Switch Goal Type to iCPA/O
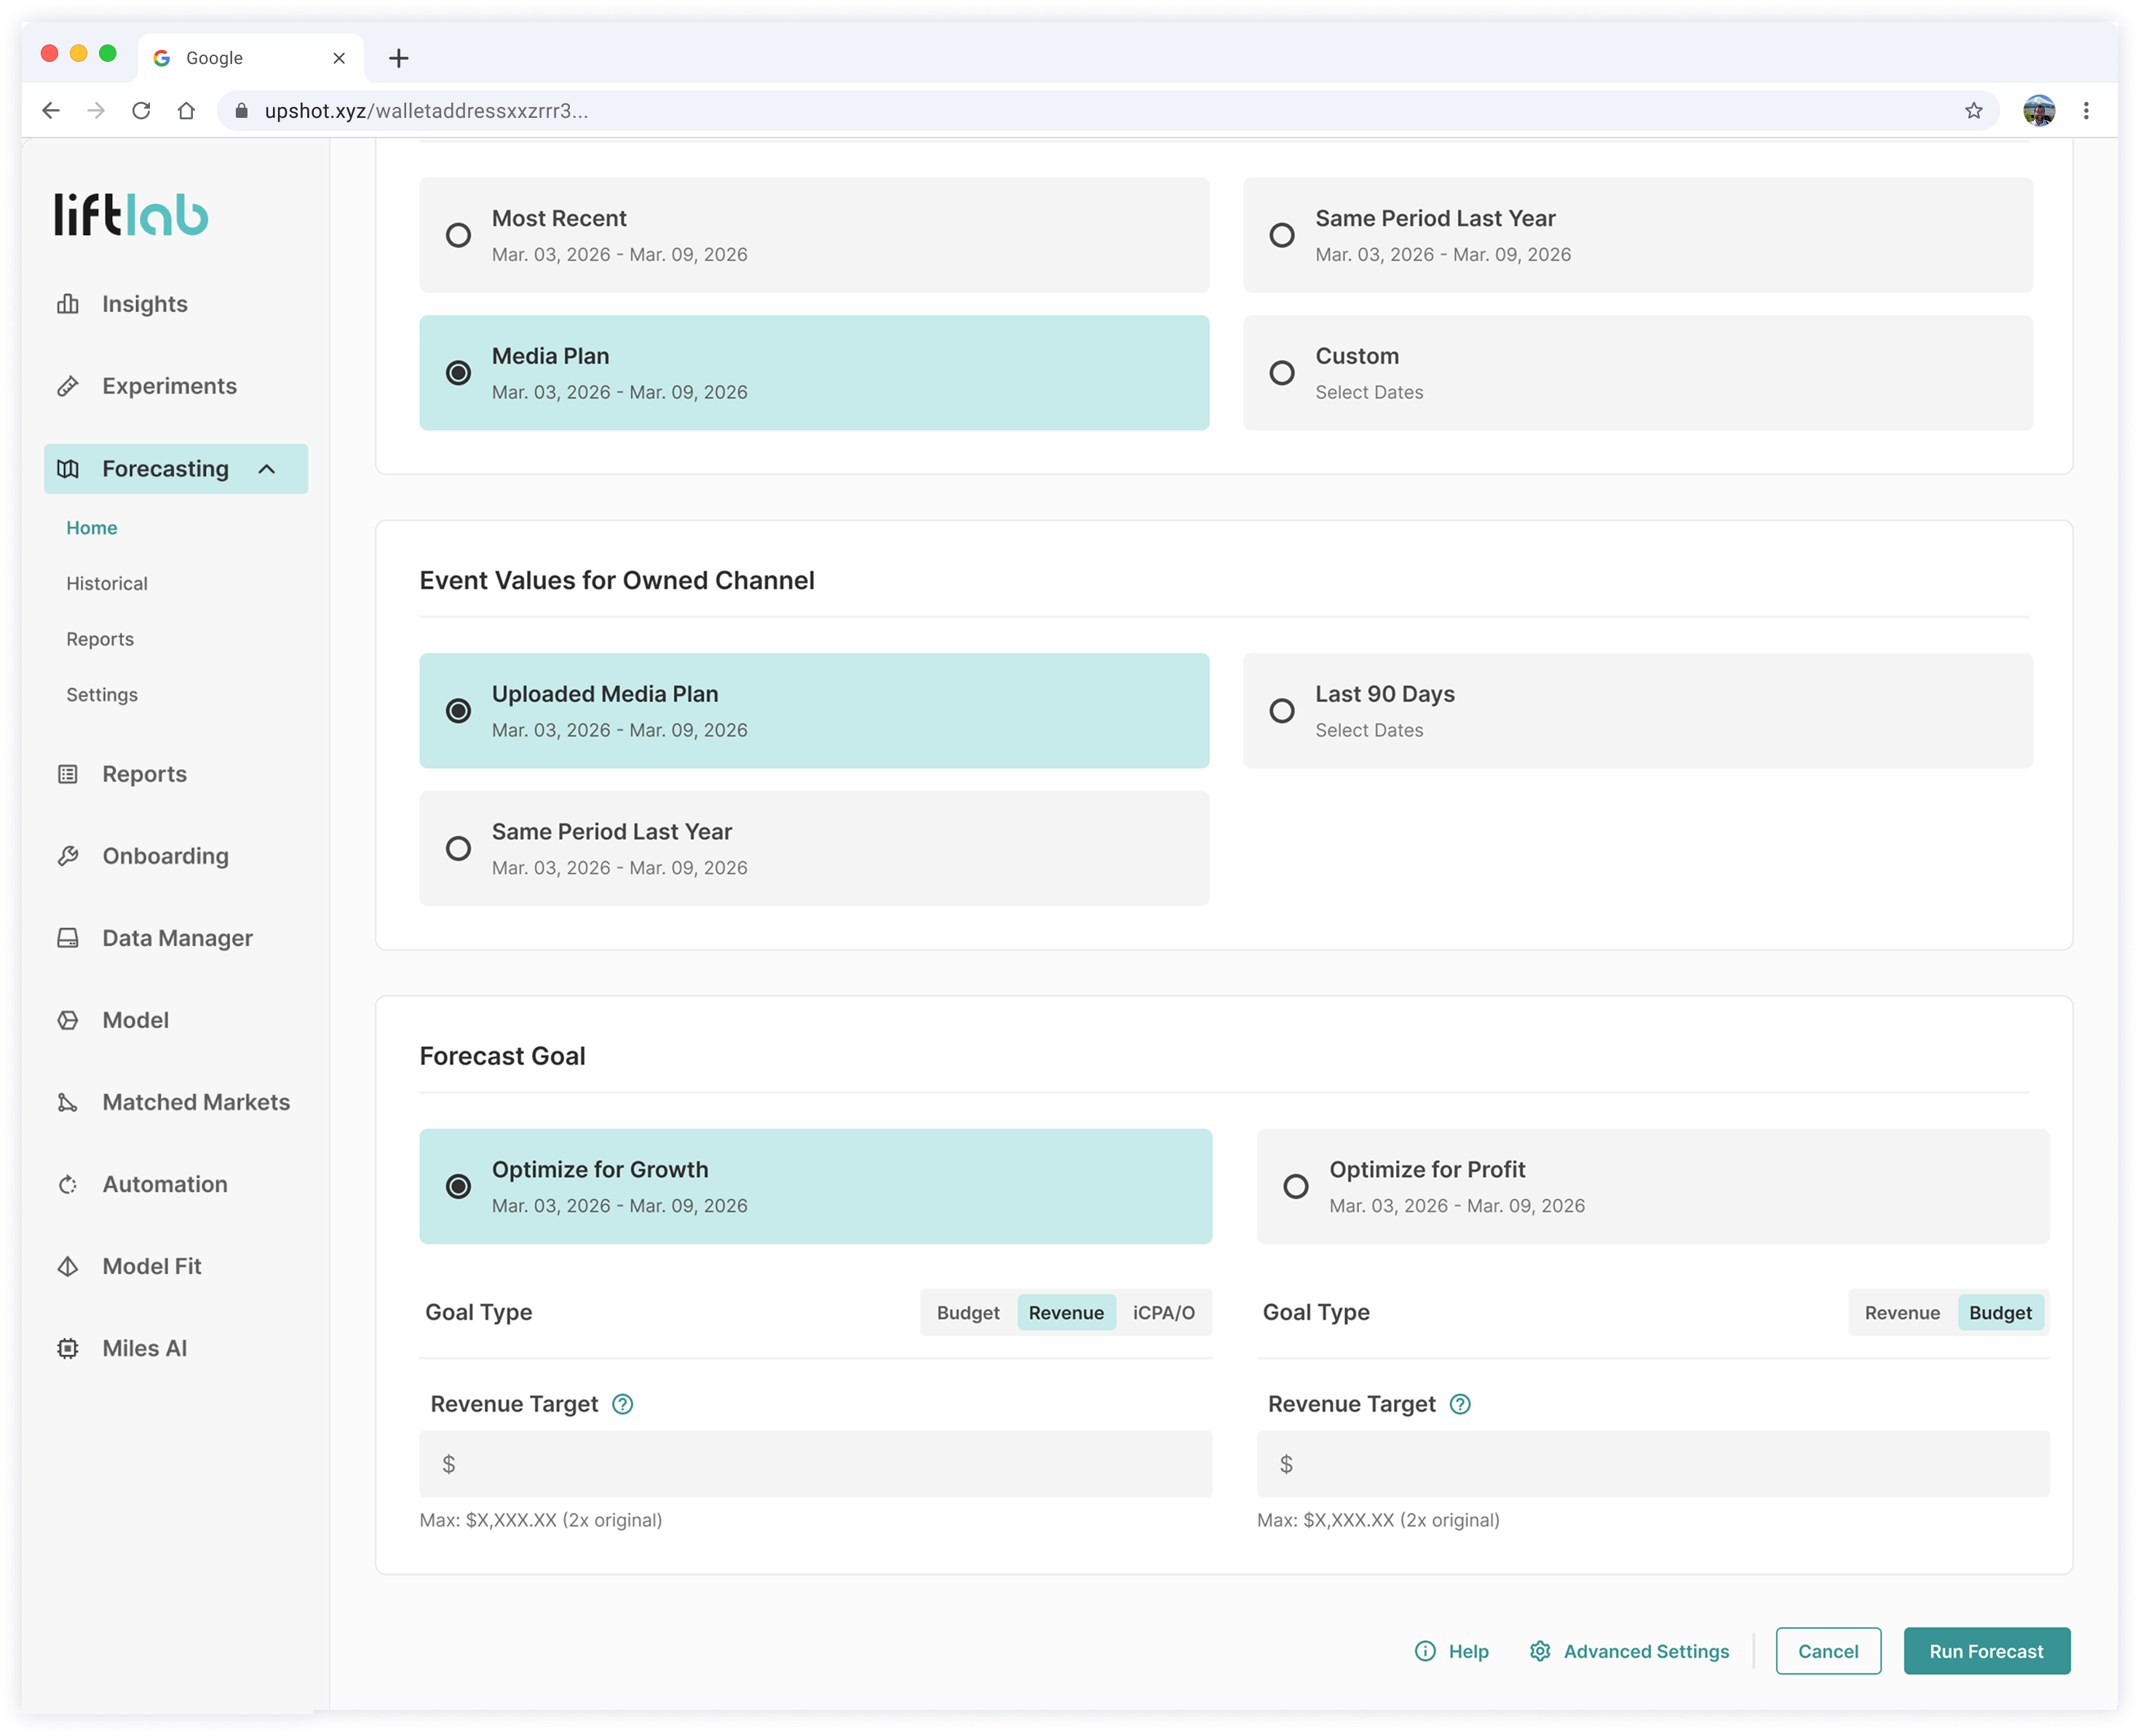The image size is (2140, 1736). click(x=1162, y=1313)
